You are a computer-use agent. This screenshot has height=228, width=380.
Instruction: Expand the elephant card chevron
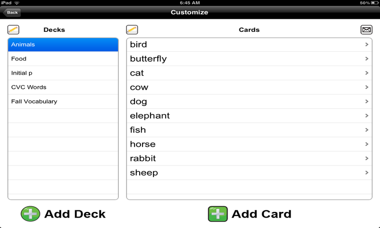coord(367,116)
